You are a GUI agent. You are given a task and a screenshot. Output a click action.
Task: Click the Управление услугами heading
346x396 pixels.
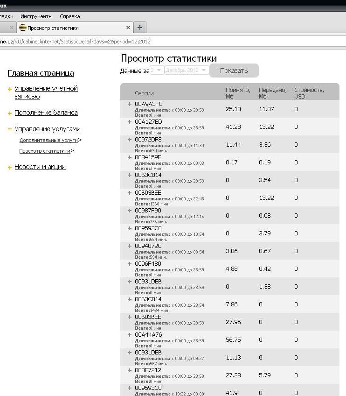48,129
